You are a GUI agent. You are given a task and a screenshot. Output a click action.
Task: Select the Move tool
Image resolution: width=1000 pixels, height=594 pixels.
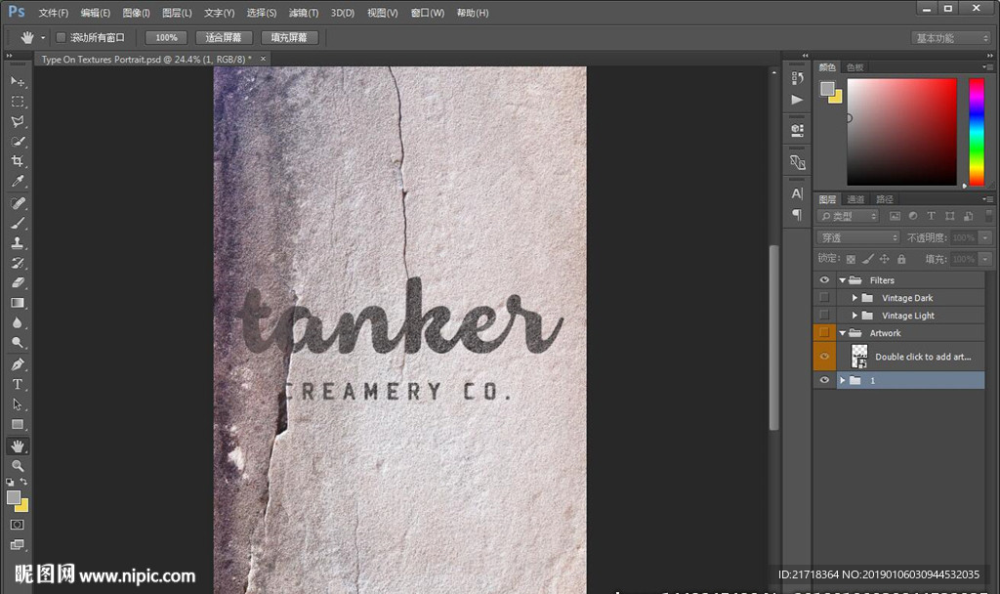click(x=18, y=81)
